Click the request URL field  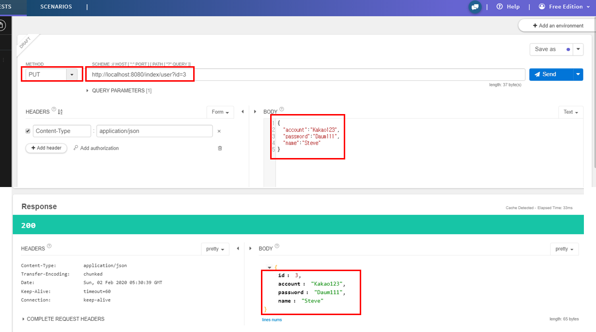(x=306, y=74)
